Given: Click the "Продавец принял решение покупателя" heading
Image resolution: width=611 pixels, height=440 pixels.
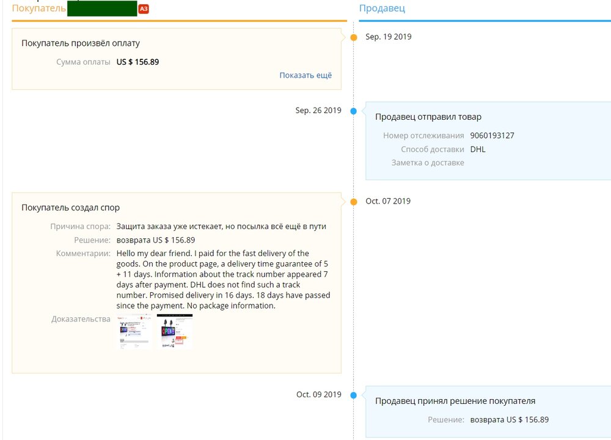Looking at the screenshot, I should point(455,401).
